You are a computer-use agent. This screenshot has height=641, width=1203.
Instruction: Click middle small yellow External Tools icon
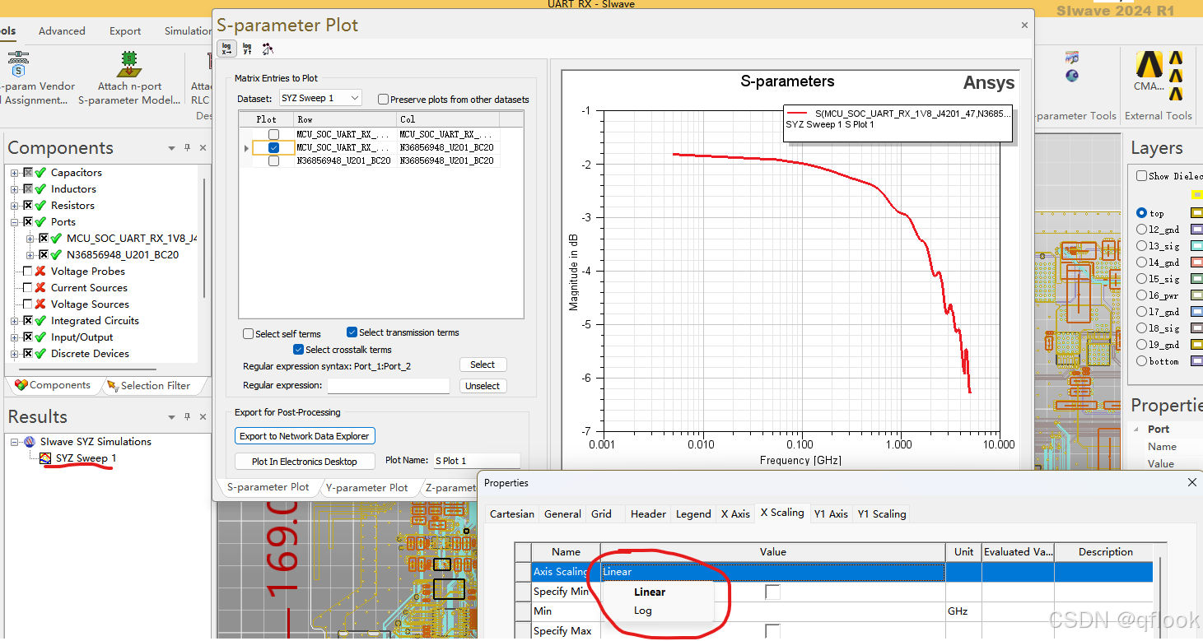click(x=1176, y=75)
